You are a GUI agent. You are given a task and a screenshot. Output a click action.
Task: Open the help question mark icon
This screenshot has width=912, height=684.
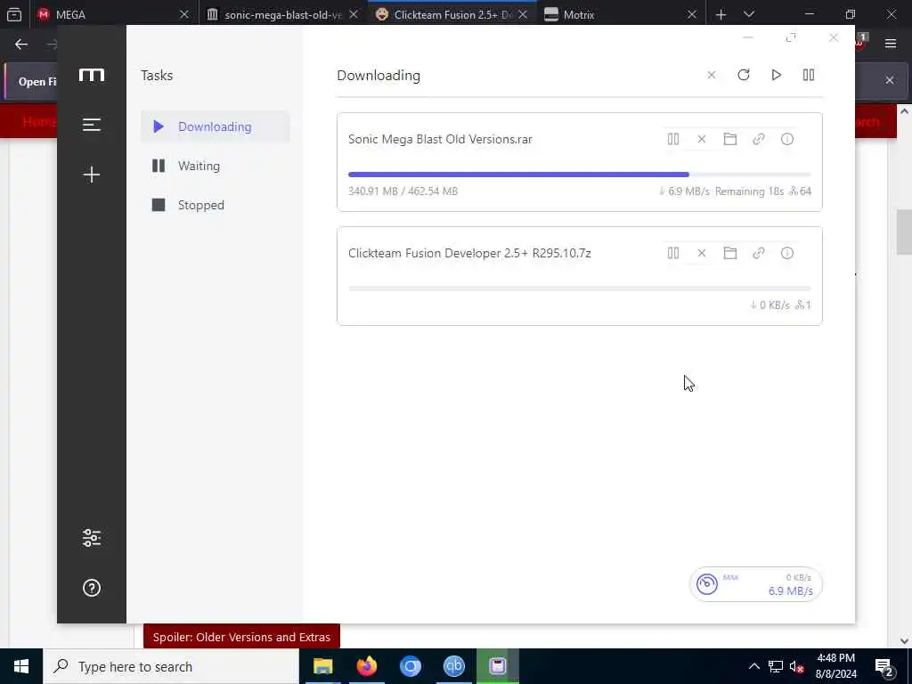pyautogui.click(x=92, y=588)
